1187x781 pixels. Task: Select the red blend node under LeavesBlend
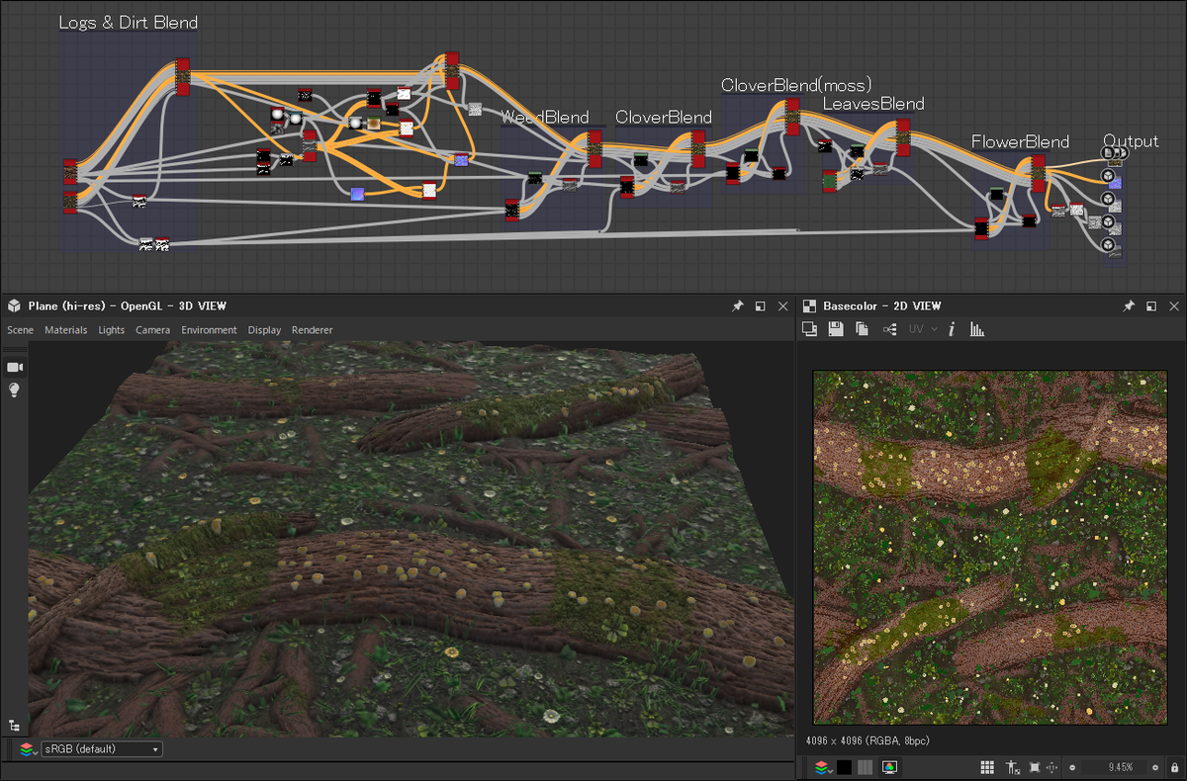(902, 137)
